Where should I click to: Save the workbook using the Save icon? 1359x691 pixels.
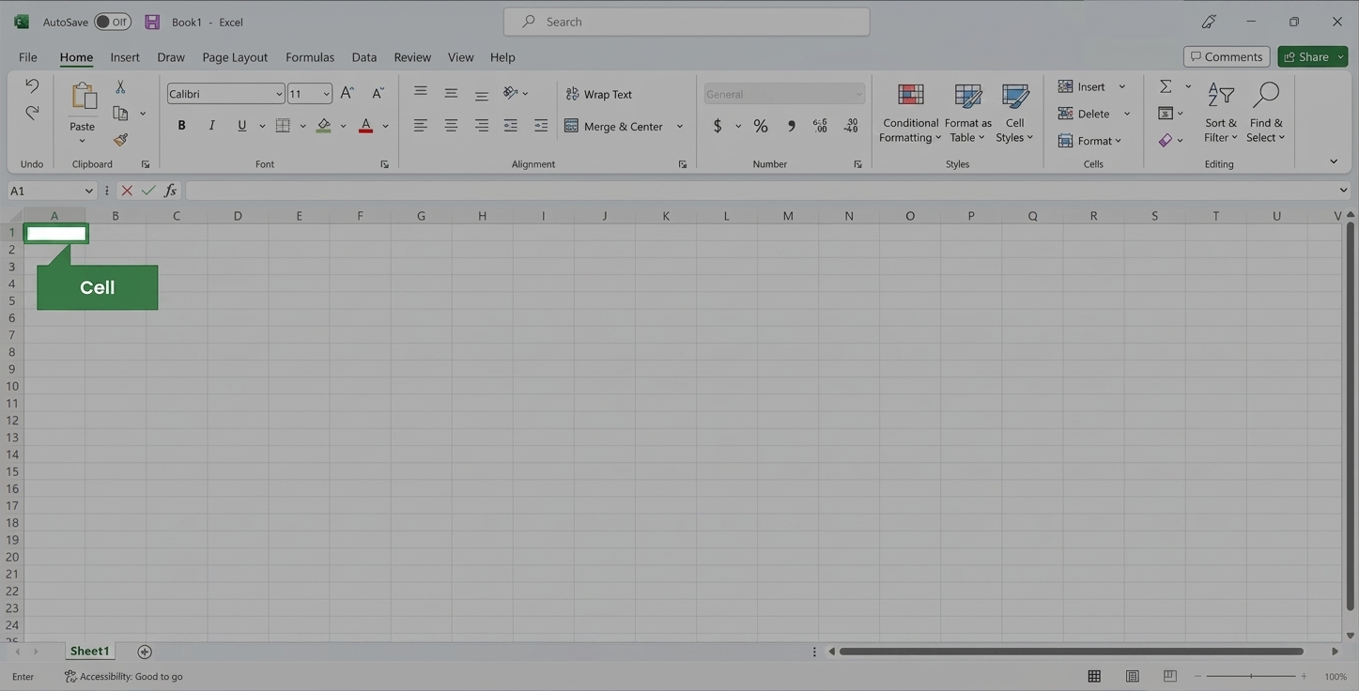152,22
